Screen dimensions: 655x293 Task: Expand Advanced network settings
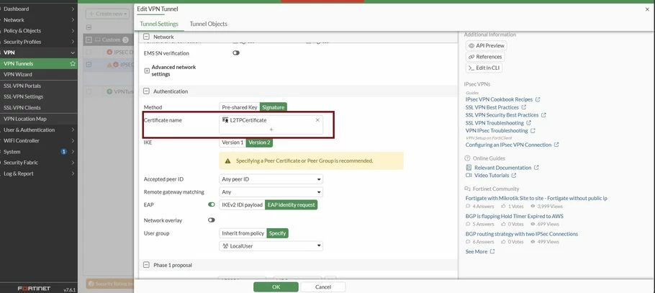click(x=147, y=71)
